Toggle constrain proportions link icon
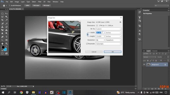Viewport: 170px width, 95px height. (88, 35)
